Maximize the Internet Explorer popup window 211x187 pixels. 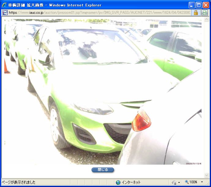[198, 5]
